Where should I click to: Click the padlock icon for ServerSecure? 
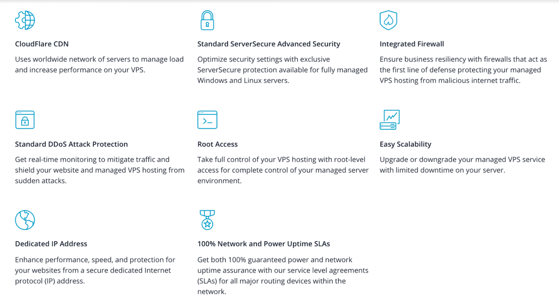tap(207, 20)
